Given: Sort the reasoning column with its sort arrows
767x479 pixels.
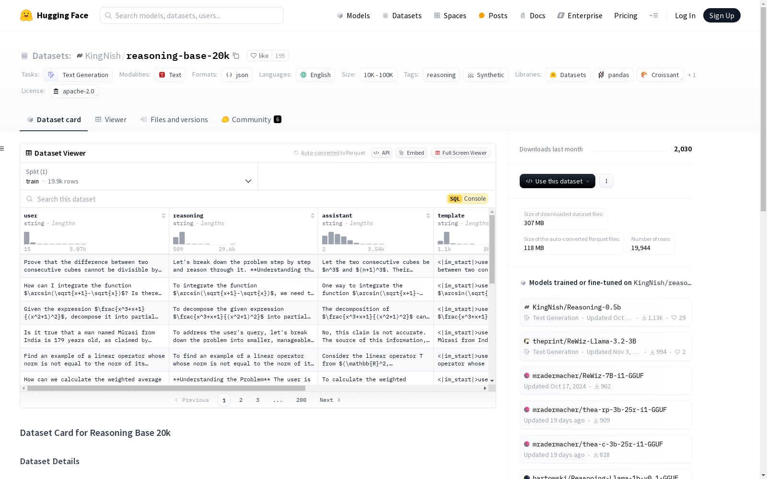Looking at the screenshot, I should click(x=313, y=216).
